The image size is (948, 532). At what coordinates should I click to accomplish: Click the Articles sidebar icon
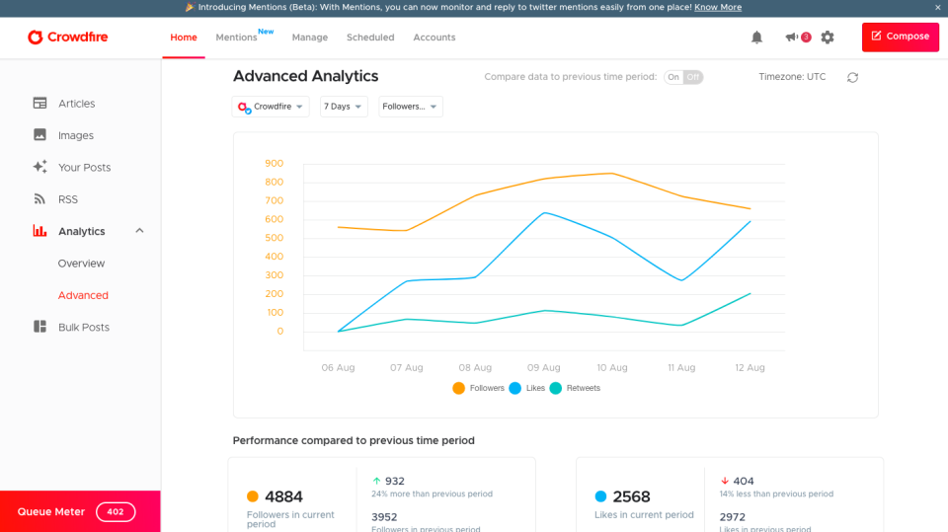pos(39,104)
